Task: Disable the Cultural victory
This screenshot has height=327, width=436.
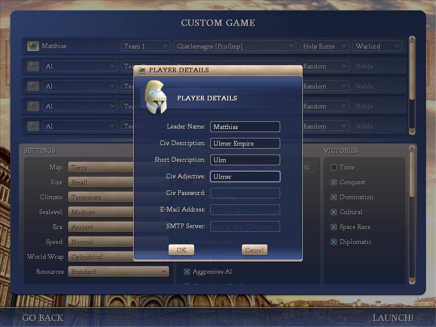Action: [x=334, y=212]
